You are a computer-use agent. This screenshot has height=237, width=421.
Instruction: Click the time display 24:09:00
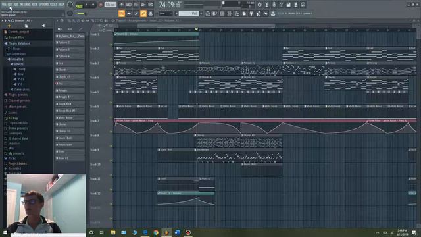[x=170, y=5]
